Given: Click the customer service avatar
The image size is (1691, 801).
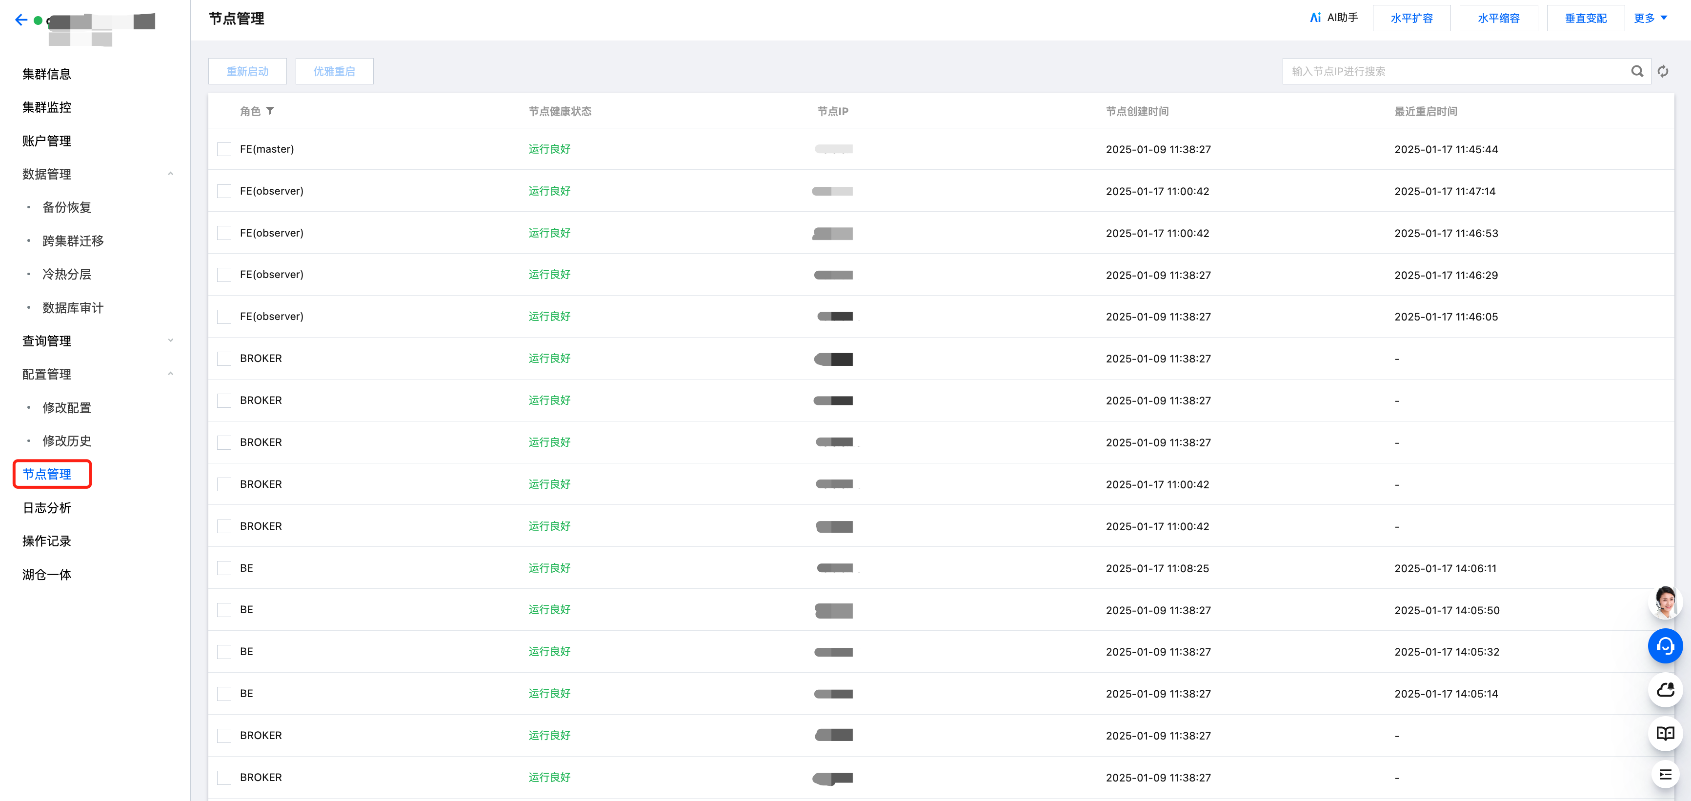Looking at the screenshot, I should coord(1665,601).
